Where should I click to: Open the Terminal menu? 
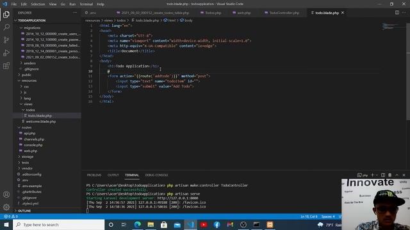click(86, 4)
